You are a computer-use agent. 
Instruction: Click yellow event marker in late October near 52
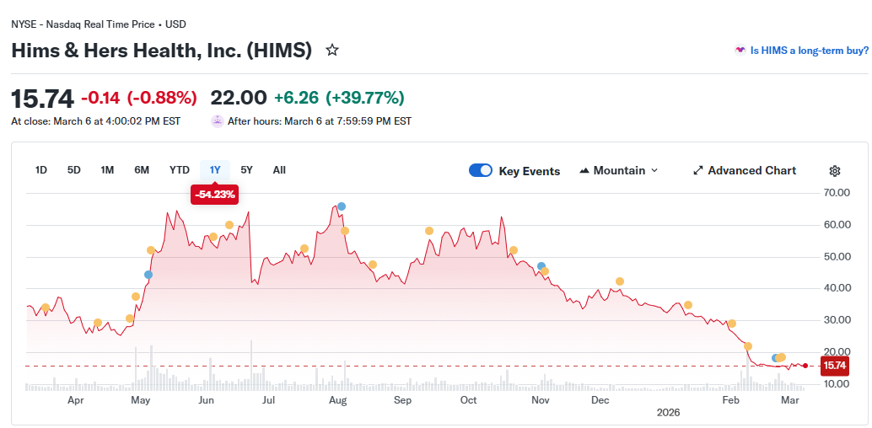[x=514, y=250]
